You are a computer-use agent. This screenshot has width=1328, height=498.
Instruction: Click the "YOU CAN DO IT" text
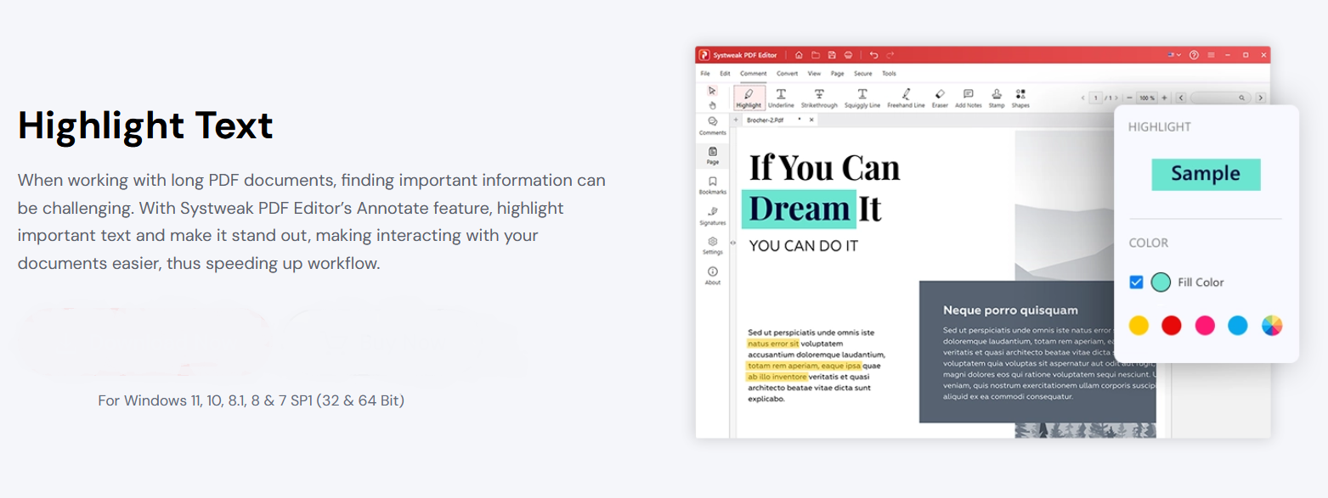pos(803,246)
